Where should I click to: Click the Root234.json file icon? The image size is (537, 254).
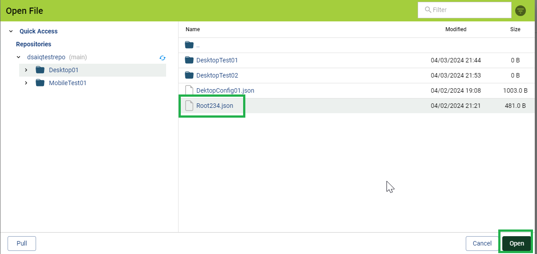[x=189, y=106]
